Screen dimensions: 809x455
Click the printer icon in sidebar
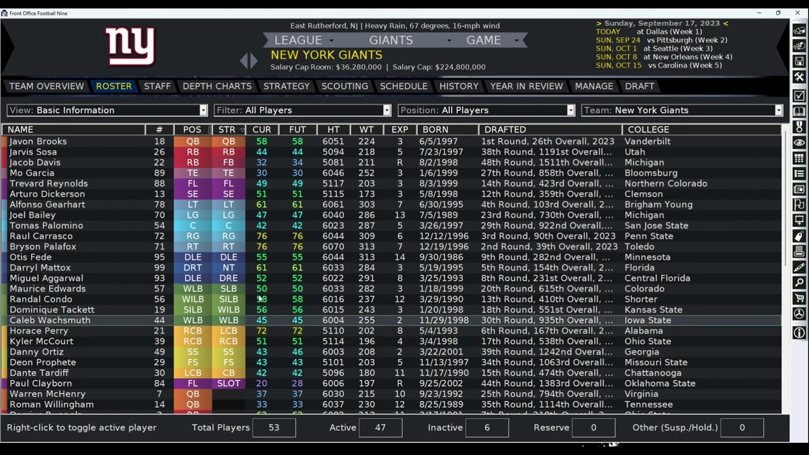[800, 252]
